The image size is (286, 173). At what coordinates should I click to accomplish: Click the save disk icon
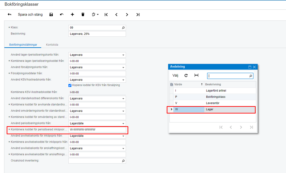click(x=51, y=15)
